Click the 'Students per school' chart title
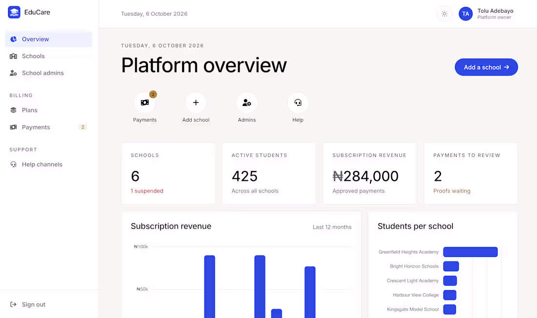The image size is (537, 318). [x=415, y=226]
